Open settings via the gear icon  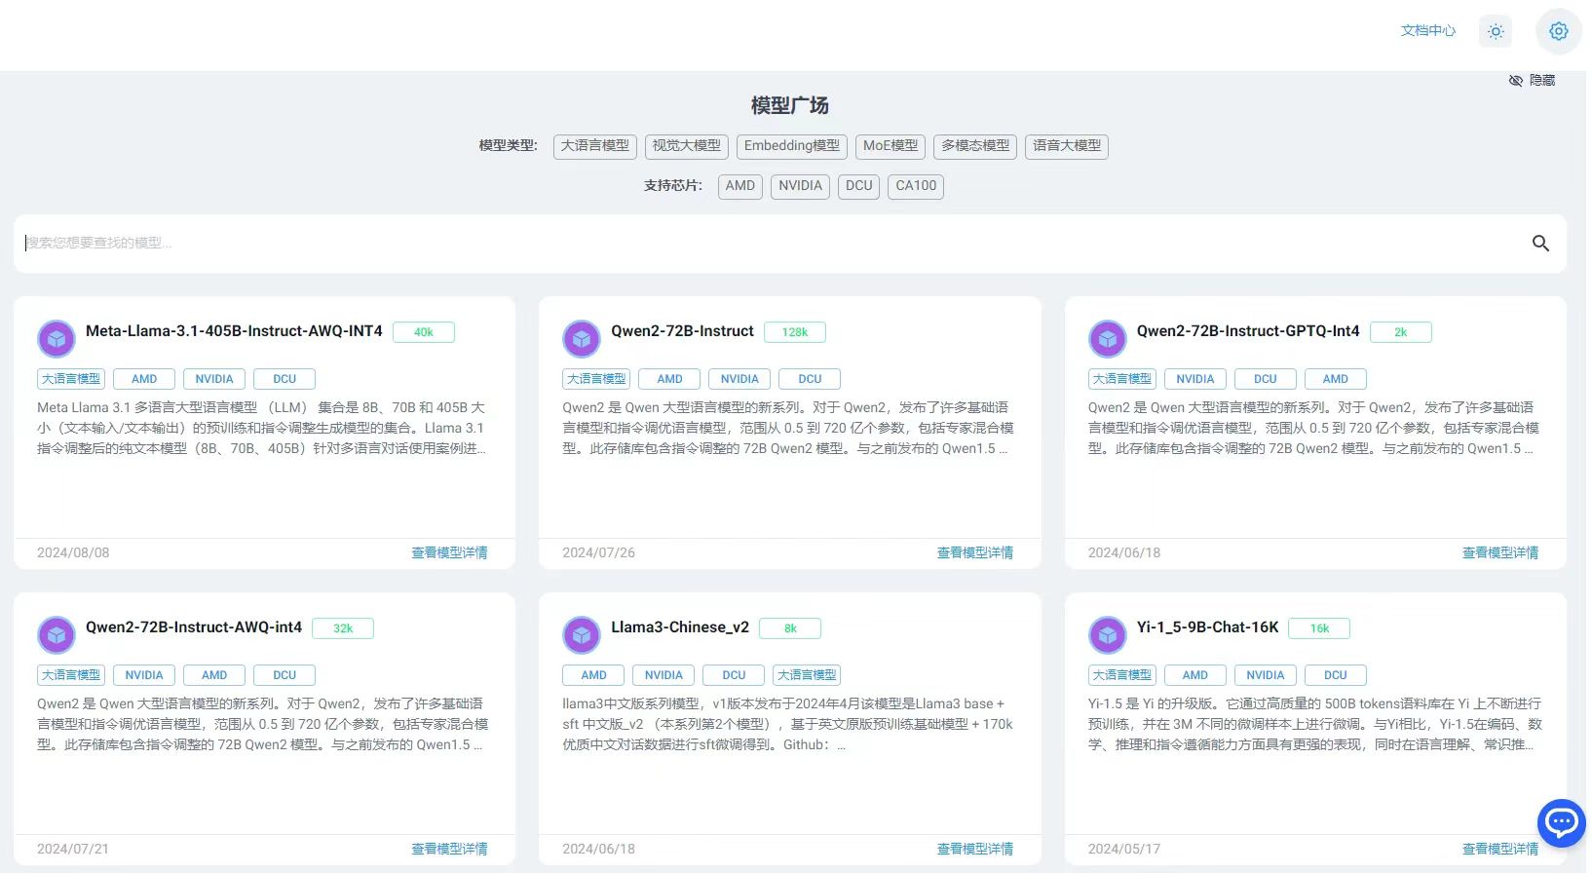click(x=1559, y=31)
